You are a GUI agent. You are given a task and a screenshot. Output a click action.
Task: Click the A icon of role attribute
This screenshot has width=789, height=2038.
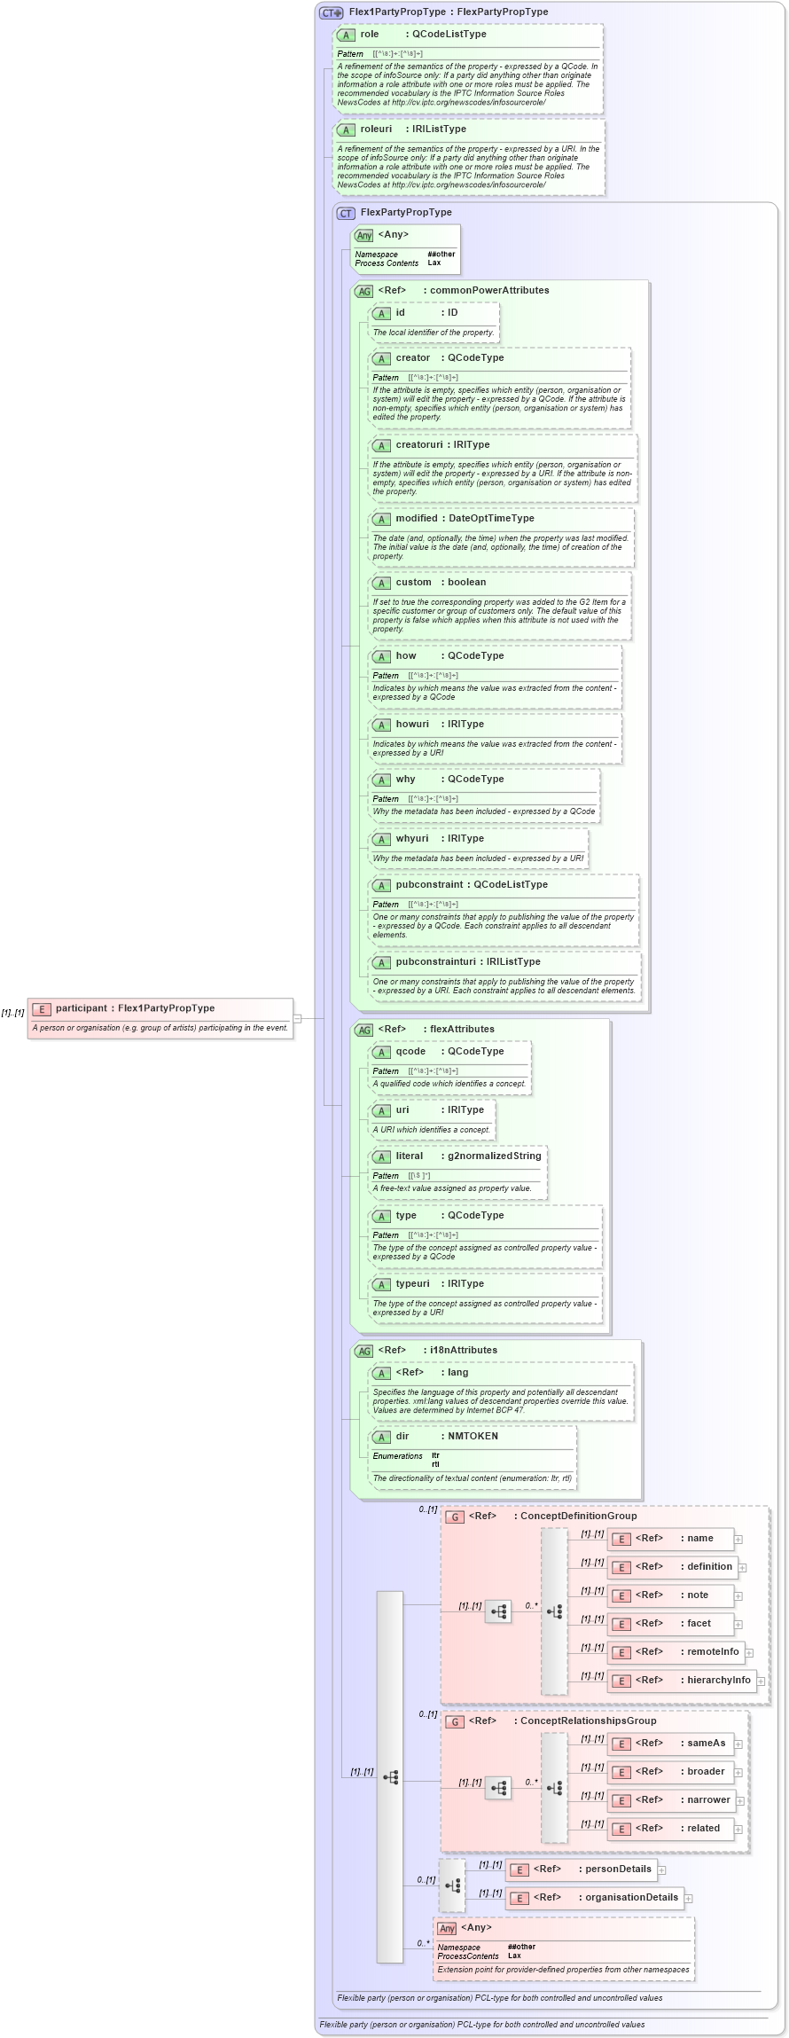[x=346, y=35]
